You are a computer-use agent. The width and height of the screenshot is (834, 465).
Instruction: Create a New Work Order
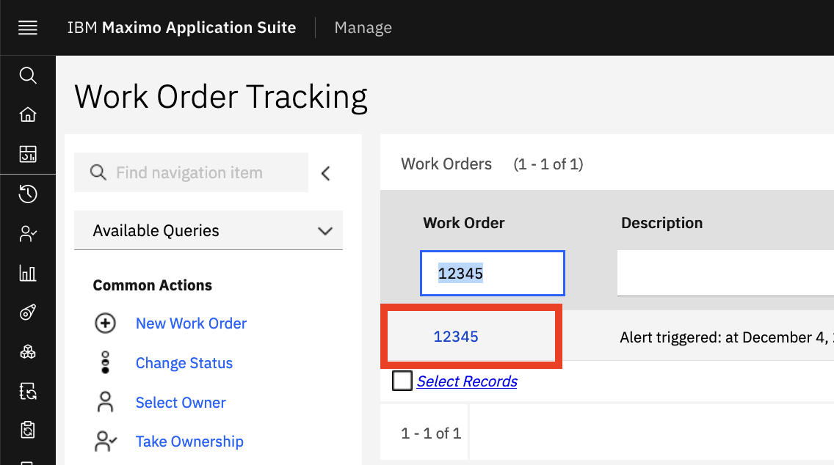click(x=192, y=323)
